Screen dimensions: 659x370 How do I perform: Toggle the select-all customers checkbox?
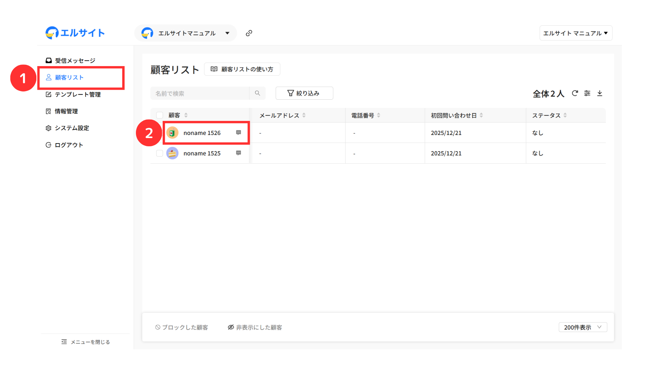pyautogui.click(x=160, y=115)
